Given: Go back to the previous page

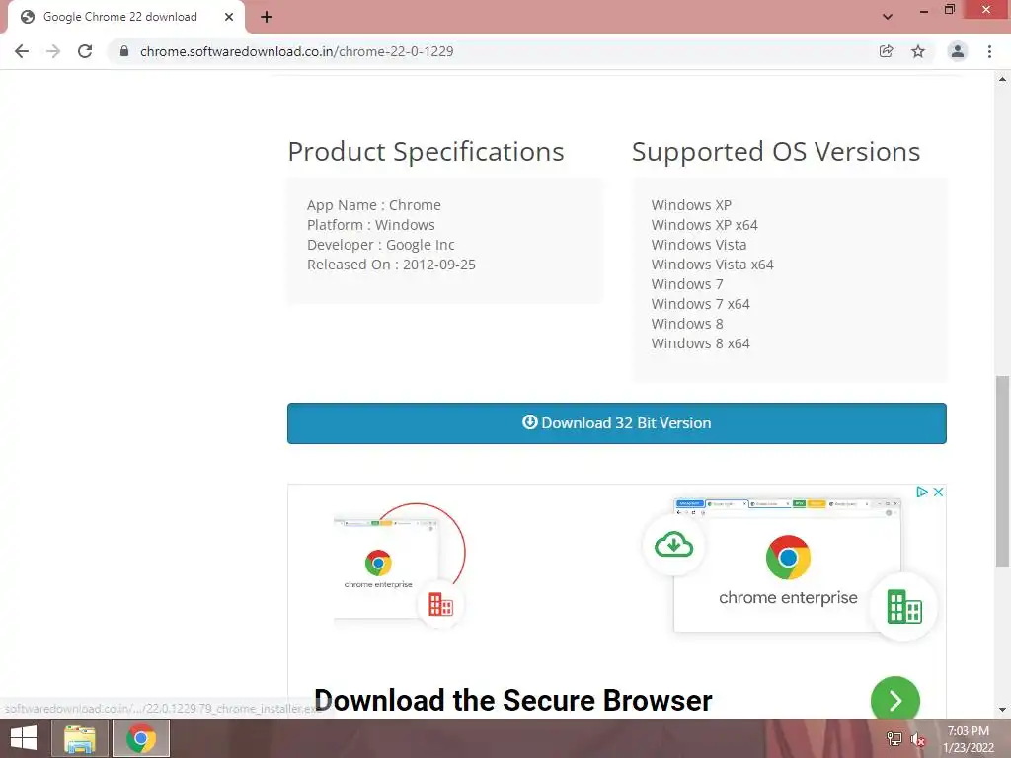Looking at the screenshot, I should pos(22,51).
